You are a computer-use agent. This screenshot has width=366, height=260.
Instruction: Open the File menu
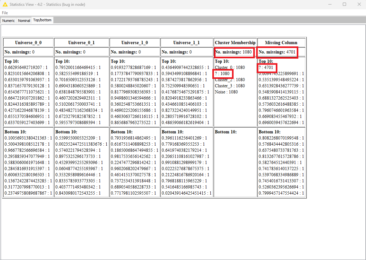tap(5, 13)
